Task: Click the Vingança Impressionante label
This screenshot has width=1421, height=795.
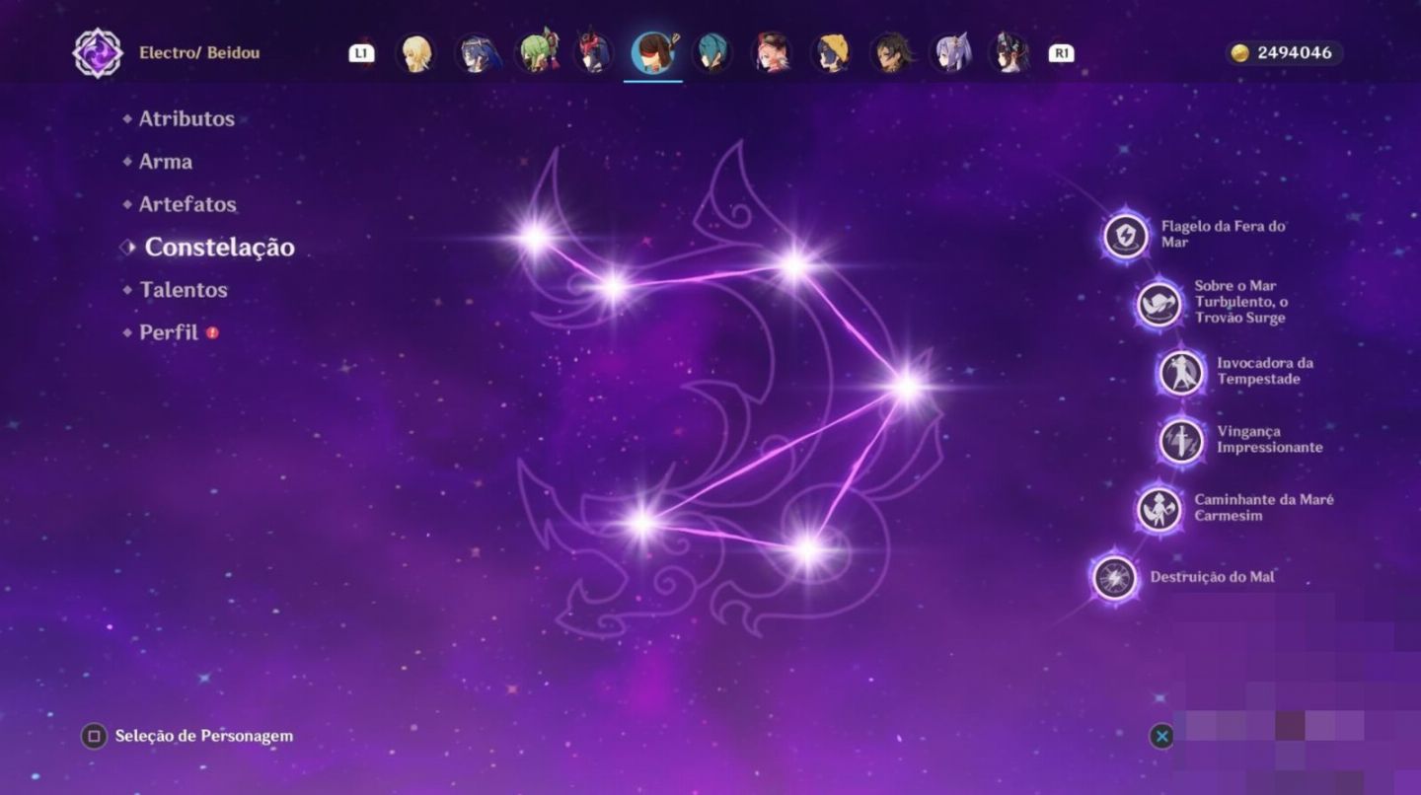Action: (1269, 440)
